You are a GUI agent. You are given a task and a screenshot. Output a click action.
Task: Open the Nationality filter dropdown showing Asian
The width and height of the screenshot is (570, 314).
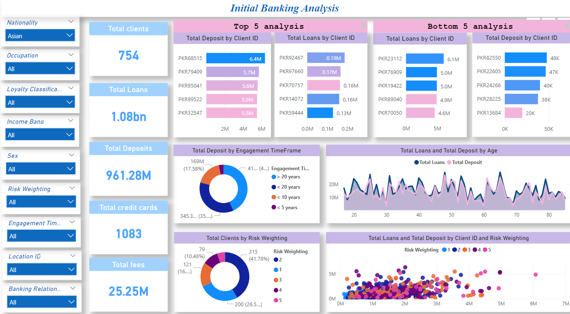pos(40,36)
